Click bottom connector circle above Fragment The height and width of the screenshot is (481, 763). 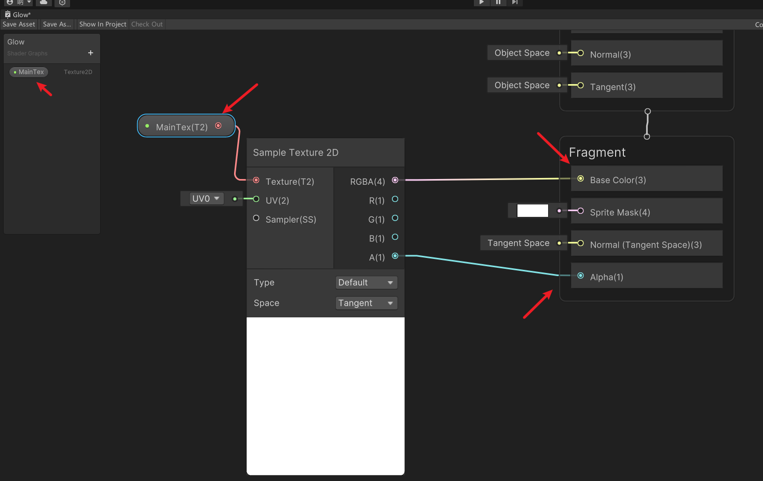click(647, 136)
